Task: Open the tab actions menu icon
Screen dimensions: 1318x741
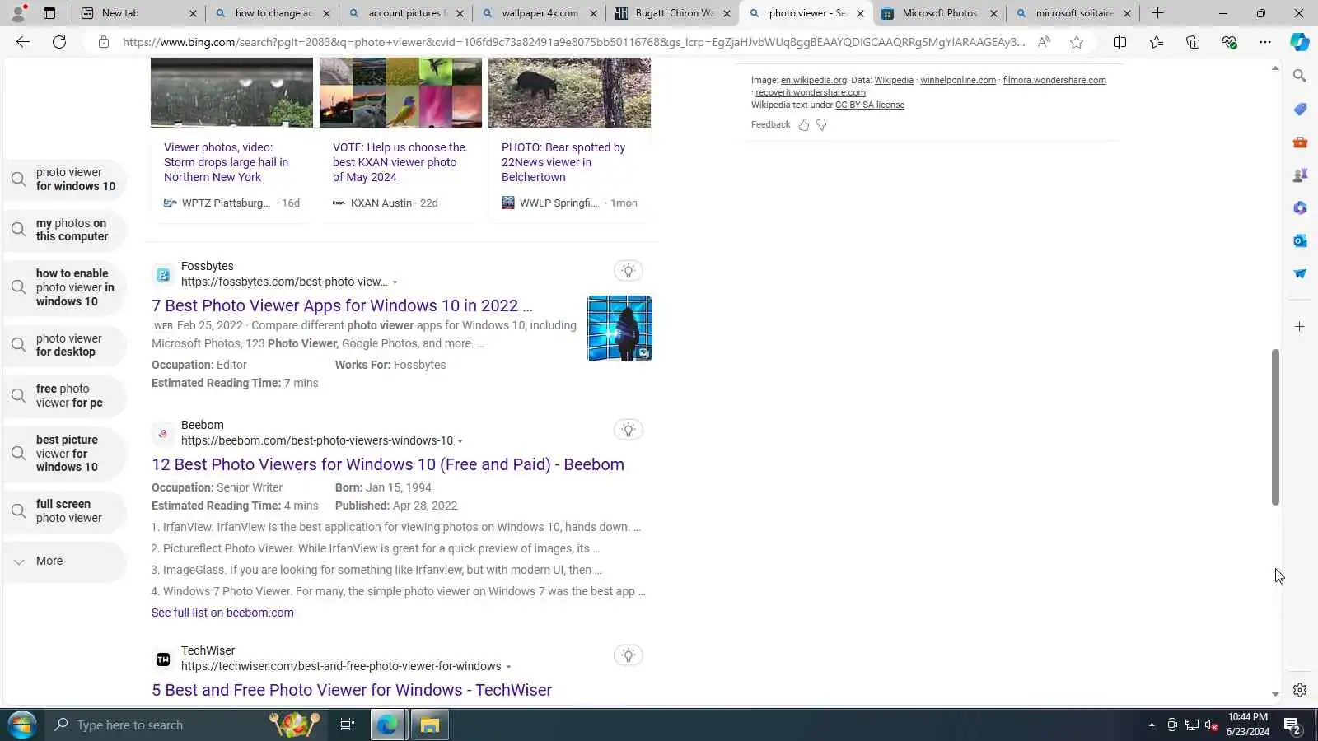Action: tap(49, 13)
